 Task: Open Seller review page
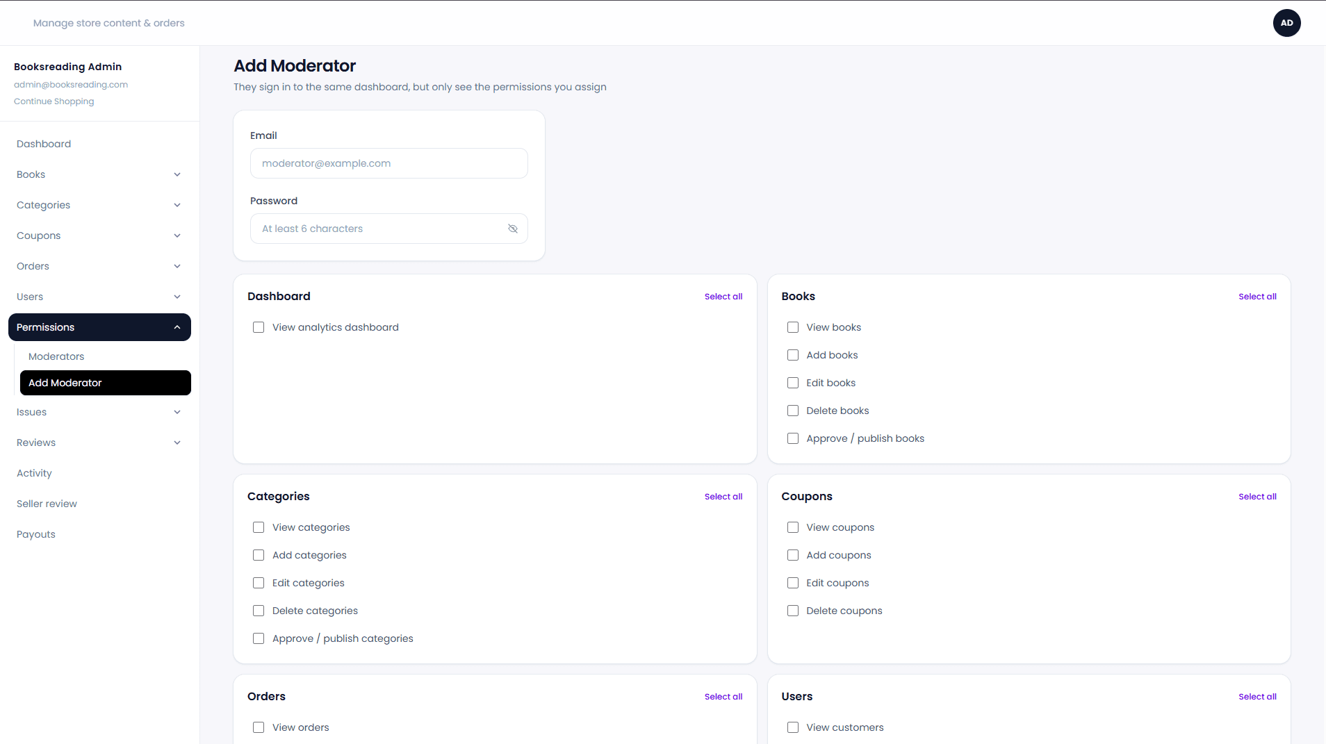coord(99,504)
